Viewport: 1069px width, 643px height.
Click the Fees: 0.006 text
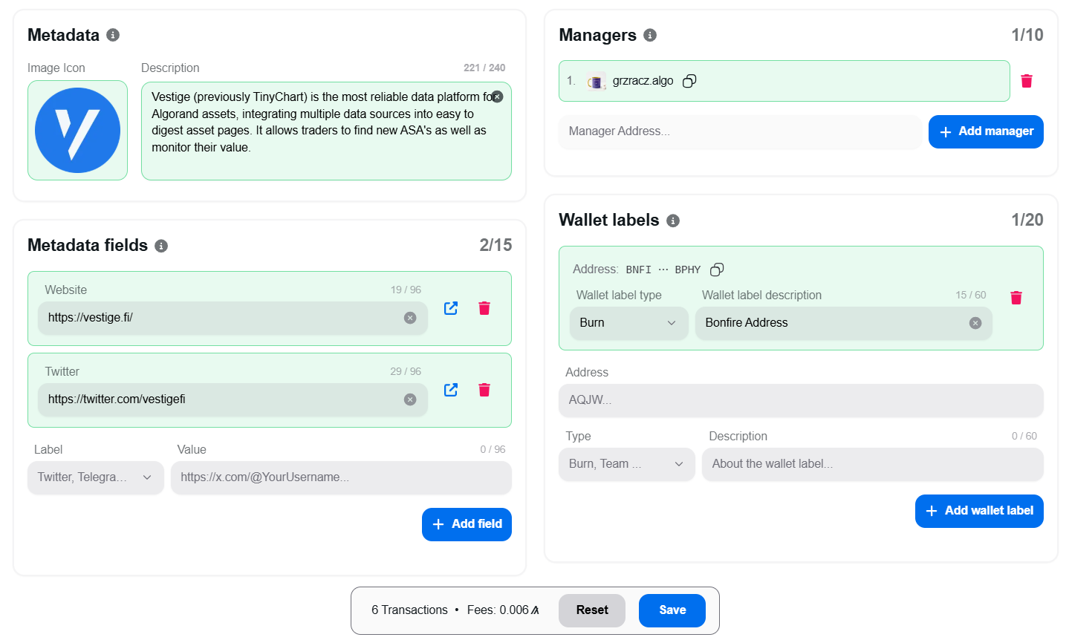[x=503, y=610]
